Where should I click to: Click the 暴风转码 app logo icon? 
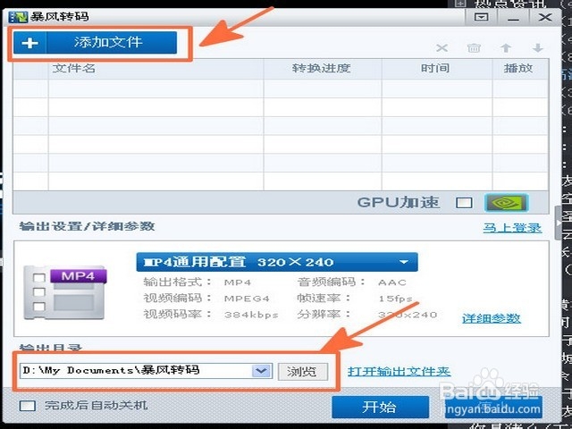click(x=18, y=17)
